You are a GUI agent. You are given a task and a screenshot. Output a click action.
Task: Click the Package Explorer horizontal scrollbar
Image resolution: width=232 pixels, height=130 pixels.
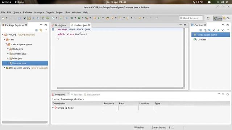coord(24,122)
